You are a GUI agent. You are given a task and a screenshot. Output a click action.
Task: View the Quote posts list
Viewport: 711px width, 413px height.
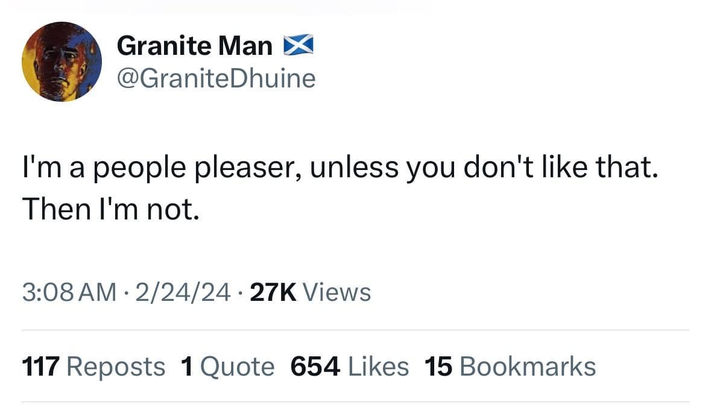(x=236, y=367)
